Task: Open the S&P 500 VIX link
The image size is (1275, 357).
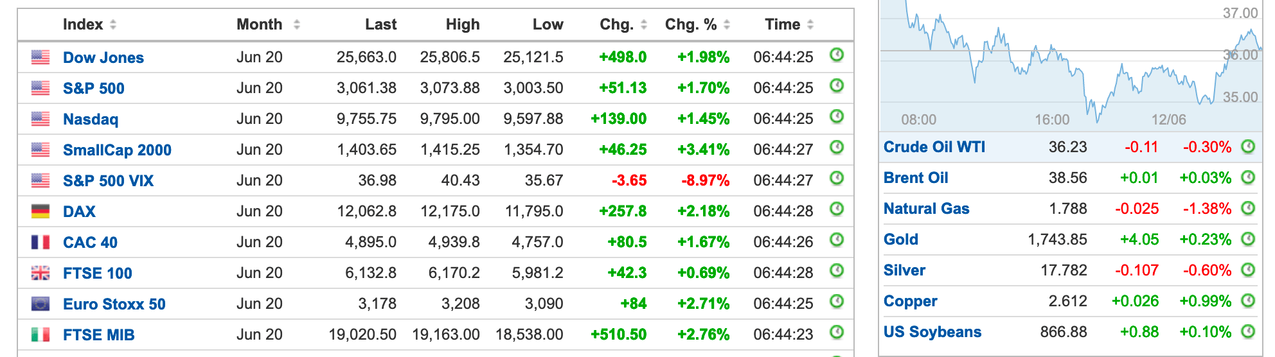Action: [x=108, y=181]
